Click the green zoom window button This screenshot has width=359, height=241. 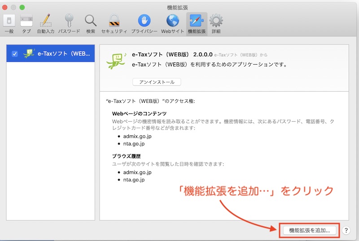coord(22,8)
